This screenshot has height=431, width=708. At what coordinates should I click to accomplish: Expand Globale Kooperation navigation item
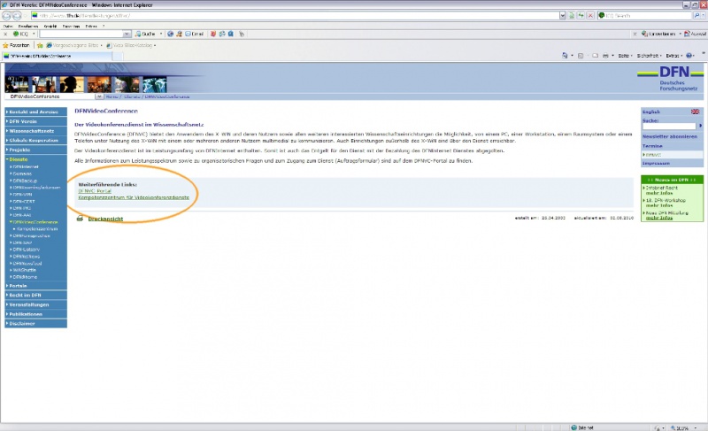click(x=35, y=141)
